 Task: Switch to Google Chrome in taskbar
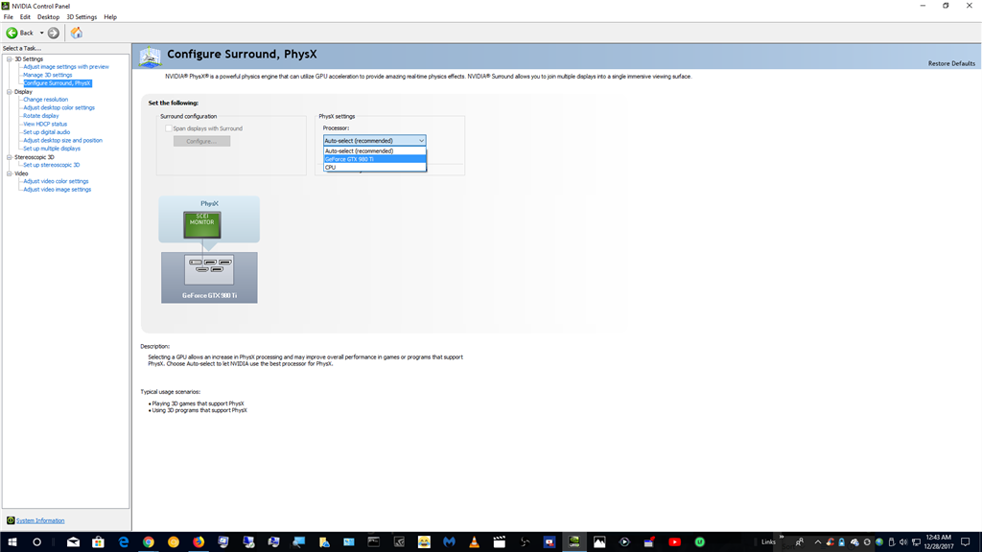pos(149,542)
